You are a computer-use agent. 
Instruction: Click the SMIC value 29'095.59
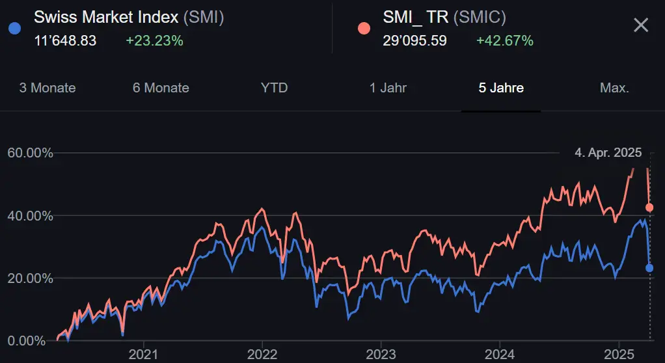click(x=414, y=41)
